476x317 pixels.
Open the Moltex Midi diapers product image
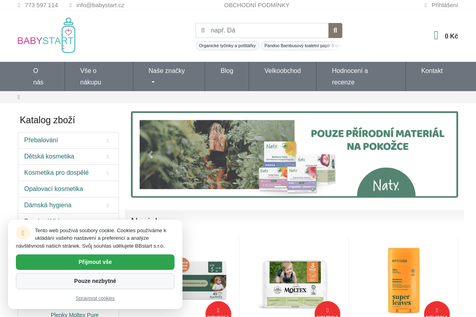[294, 284]
